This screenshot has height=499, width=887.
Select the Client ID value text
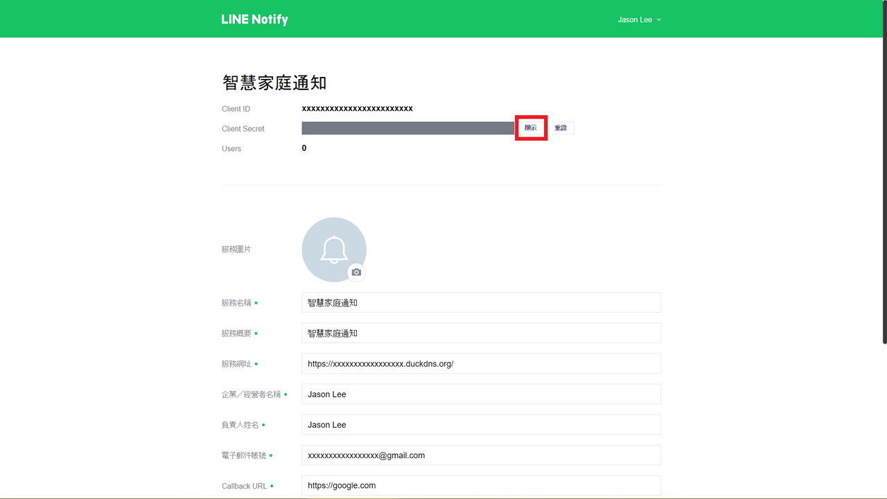358,109
